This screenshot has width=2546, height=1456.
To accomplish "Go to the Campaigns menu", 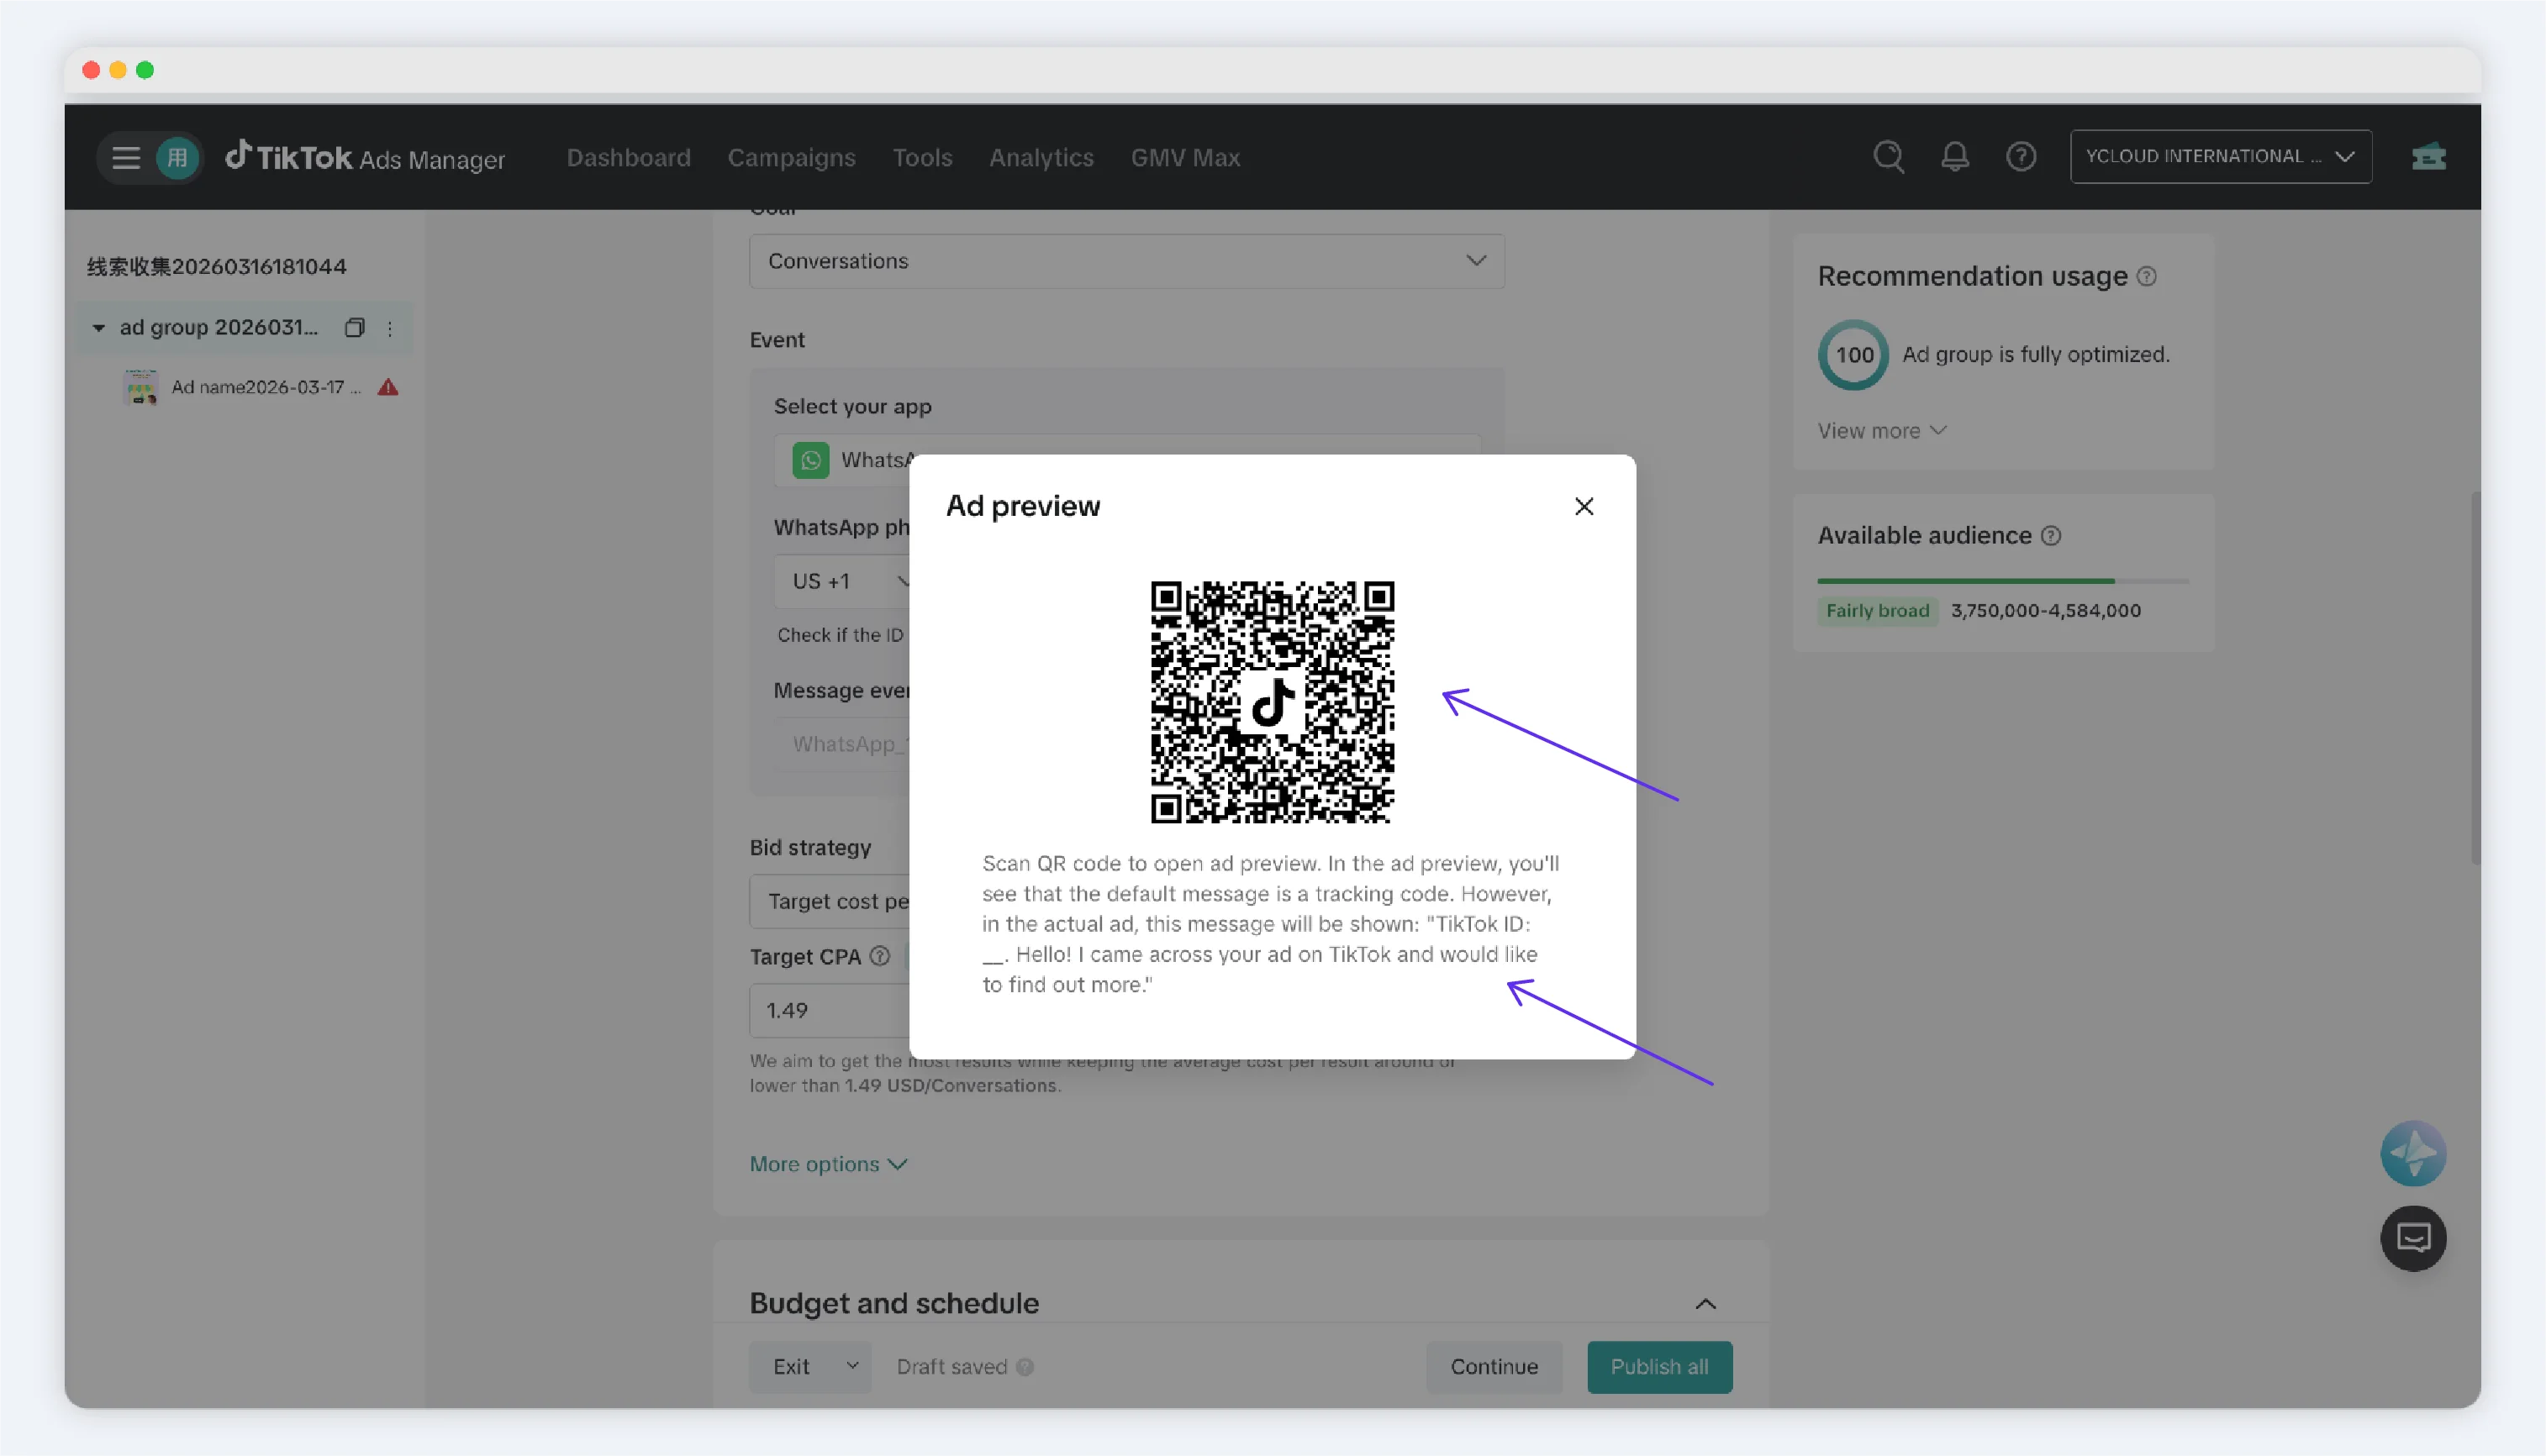I will (790, 158).
